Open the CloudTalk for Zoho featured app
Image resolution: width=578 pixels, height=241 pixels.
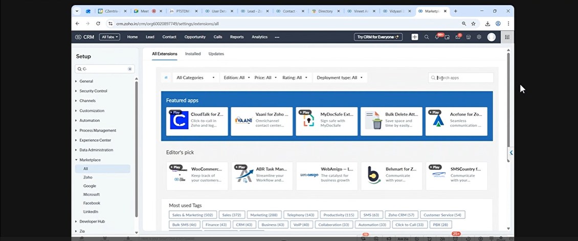coord(197,121)
